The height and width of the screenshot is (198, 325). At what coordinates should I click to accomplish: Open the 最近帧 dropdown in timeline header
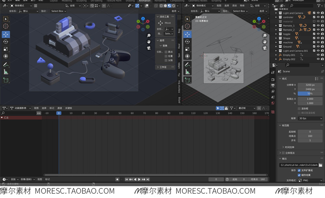pos(247,108)
